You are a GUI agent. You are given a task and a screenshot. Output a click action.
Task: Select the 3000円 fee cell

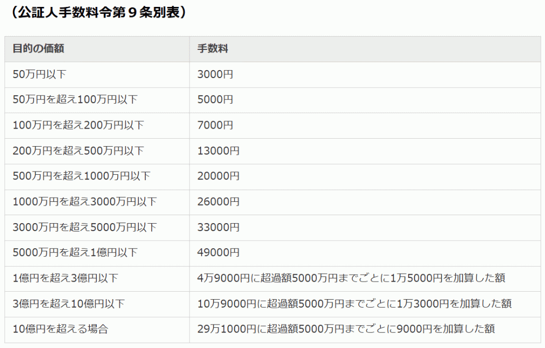(212, 74)
